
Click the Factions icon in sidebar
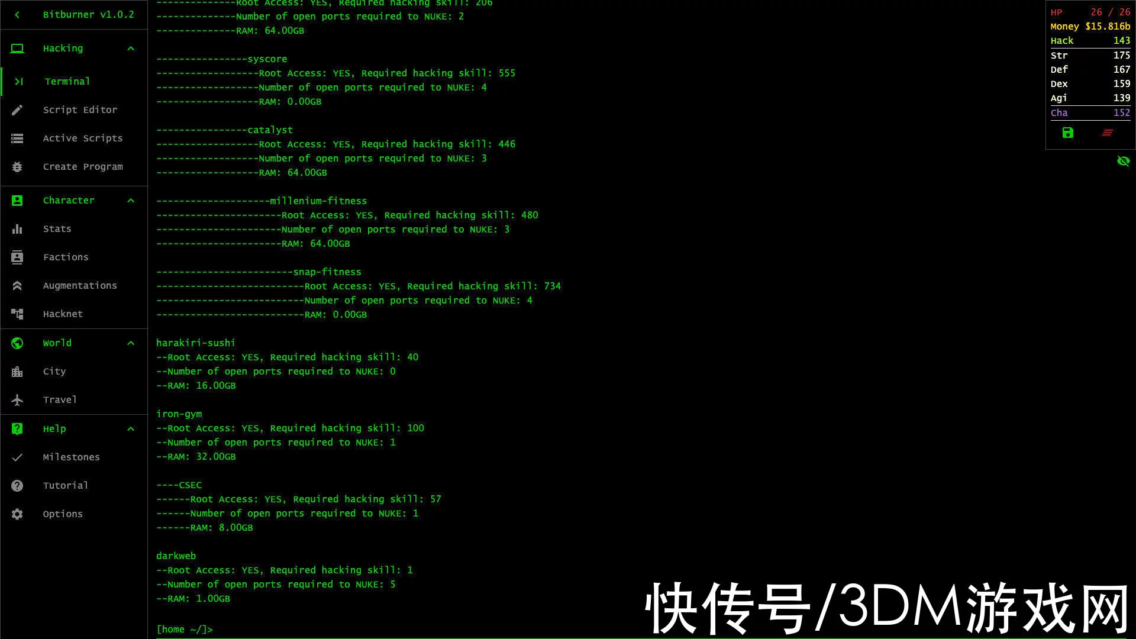point(17,257)
